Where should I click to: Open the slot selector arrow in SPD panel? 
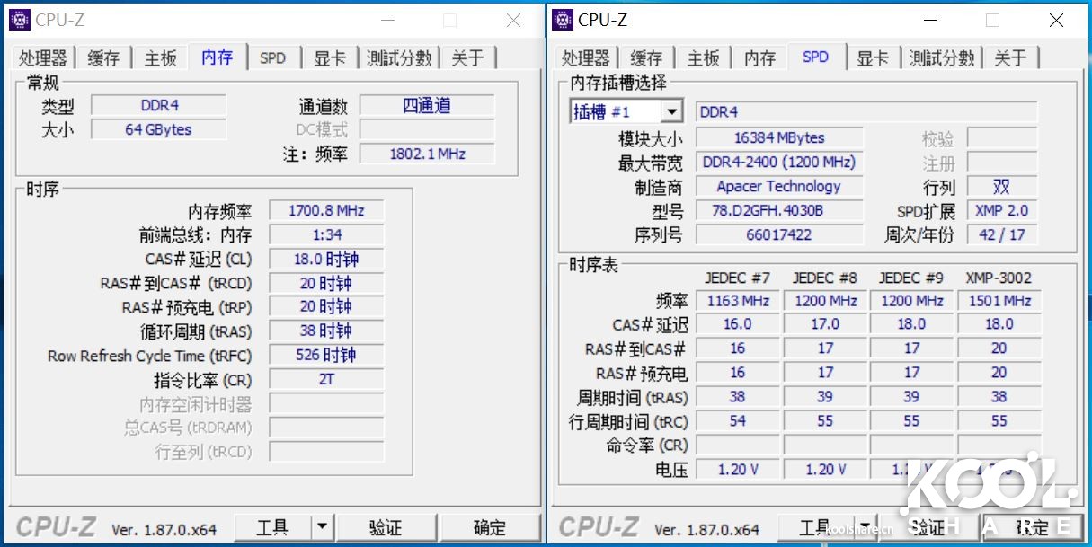pyautogui.click(x=671, y=110)
